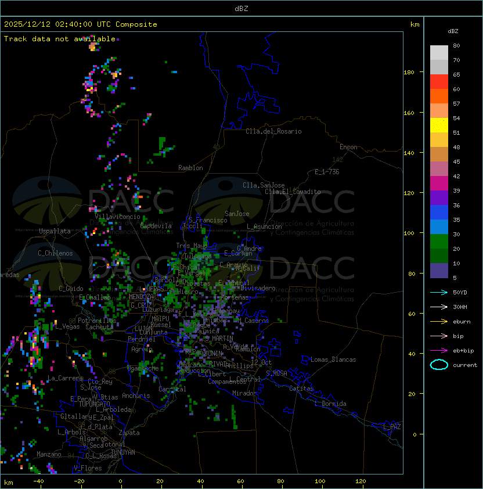Click the Villavicencio label on the map

click(x=117, y=217)
